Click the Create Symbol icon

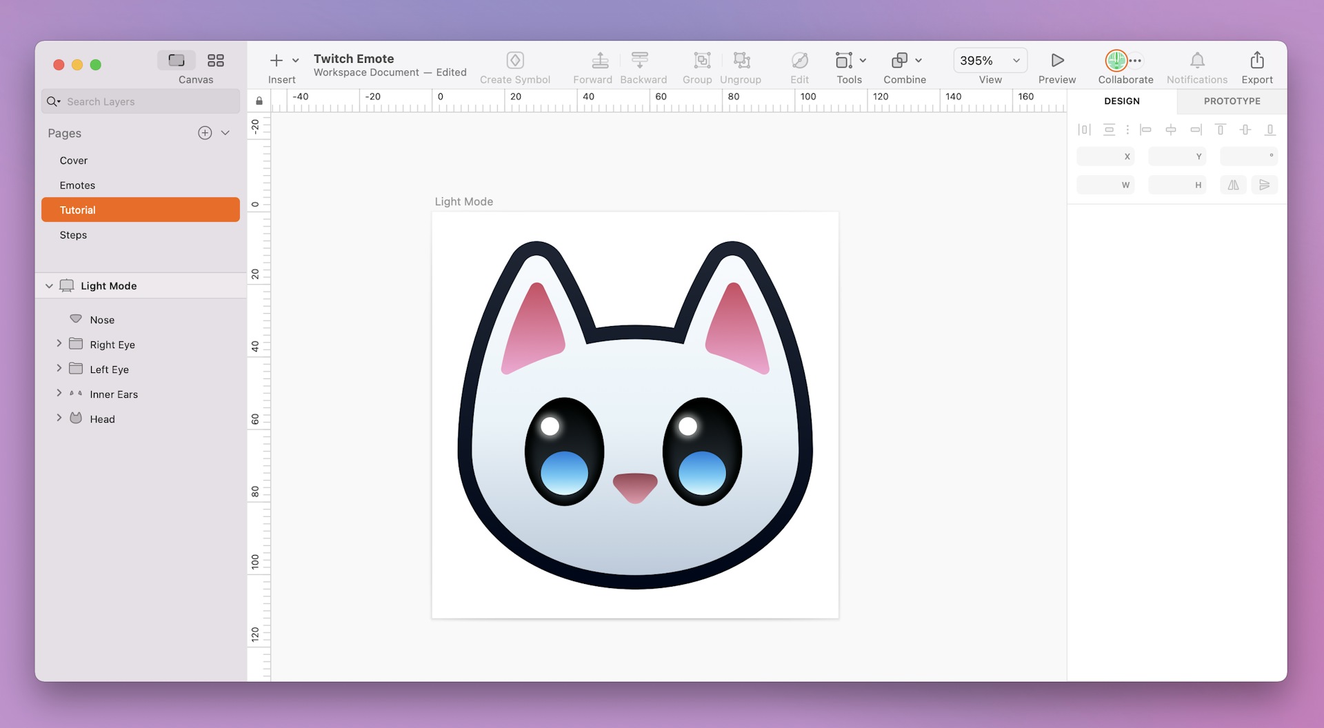[515, 60]
